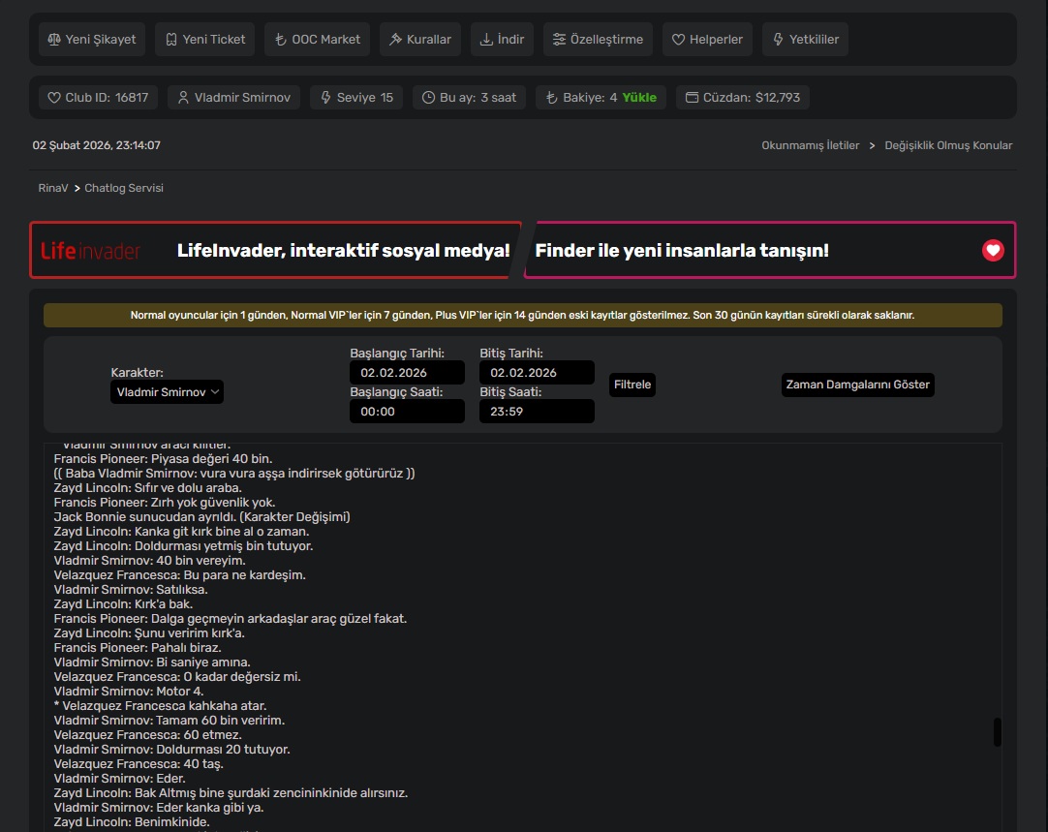
Task: Go to RinaV breadcrumb link
Action: pyautogui.click(x=53, y=189)
